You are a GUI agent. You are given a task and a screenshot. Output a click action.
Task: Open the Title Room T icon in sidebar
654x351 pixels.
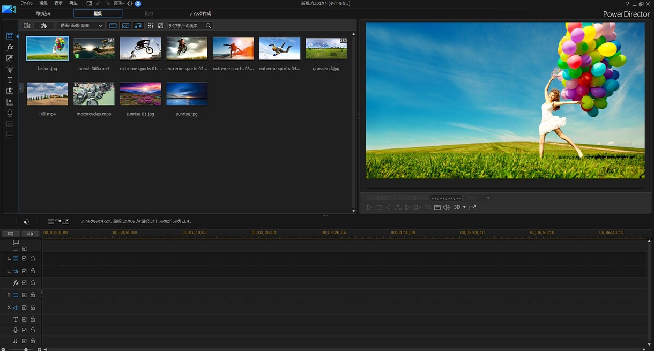pos(10,80)
